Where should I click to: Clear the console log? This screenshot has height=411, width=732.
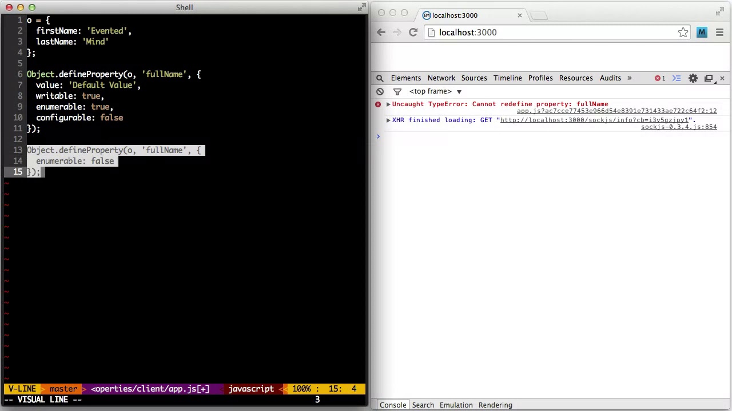(380, 91)
